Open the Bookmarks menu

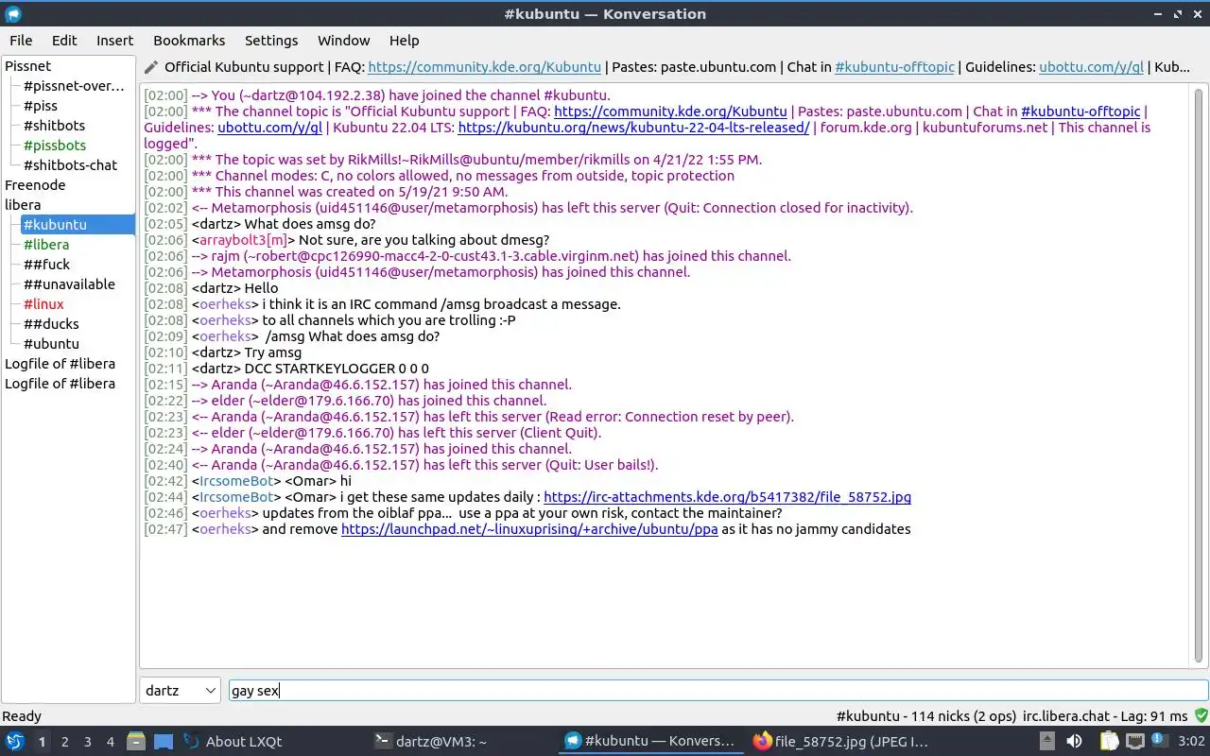(189, 41)
